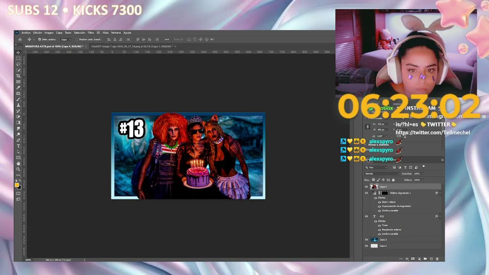Lock all using the padlock icon
Viewport: 489px width, 275px height.
pos(393,180)
